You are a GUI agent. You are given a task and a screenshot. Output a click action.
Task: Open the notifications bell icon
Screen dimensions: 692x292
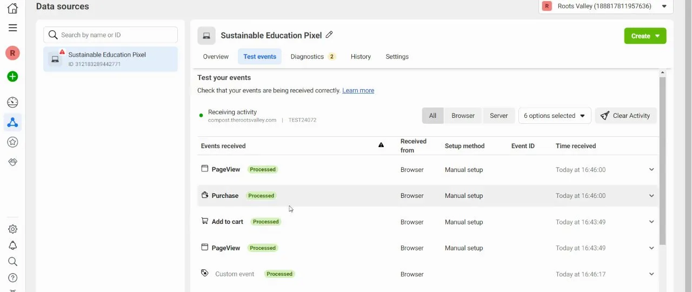pyautogui.click(x=12, y=245)
